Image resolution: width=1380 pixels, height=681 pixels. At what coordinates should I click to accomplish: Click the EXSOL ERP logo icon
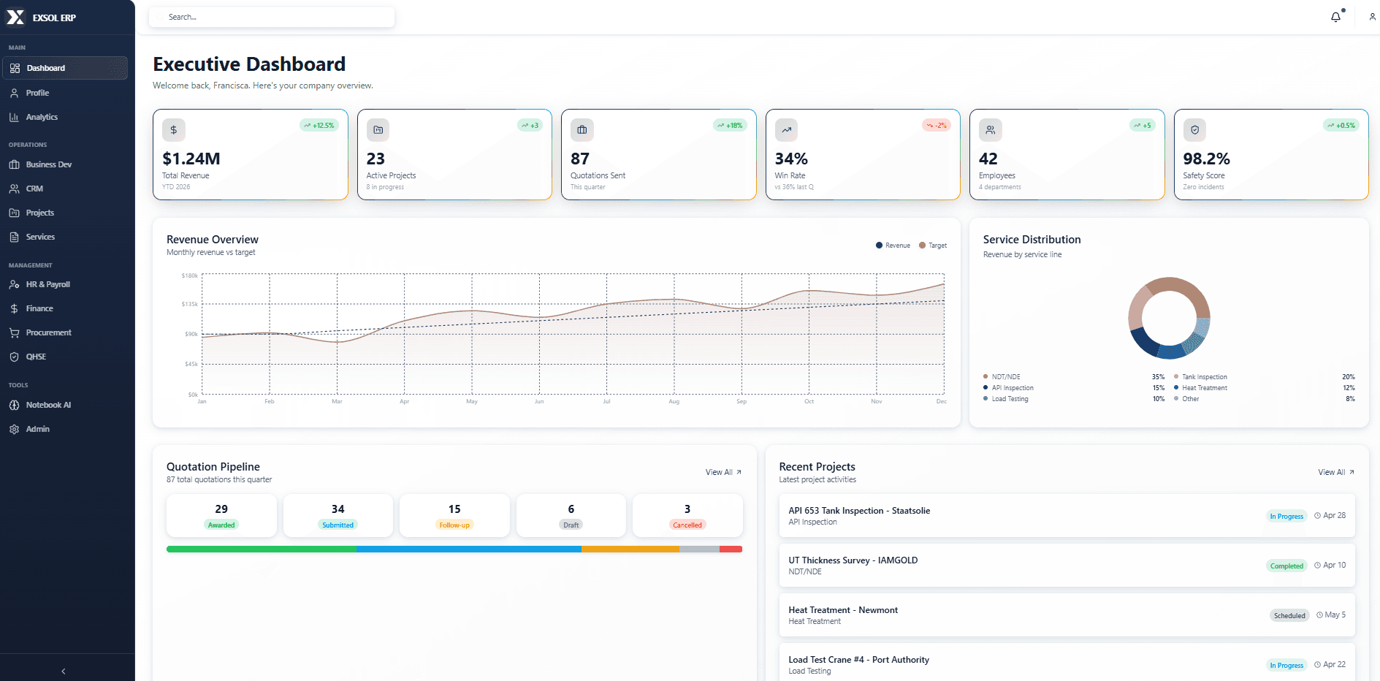pos(15,18)
